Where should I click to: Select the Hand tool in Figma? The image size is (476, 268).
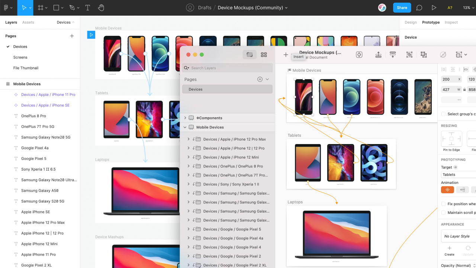pyautogui.click(x=101, y=7)
